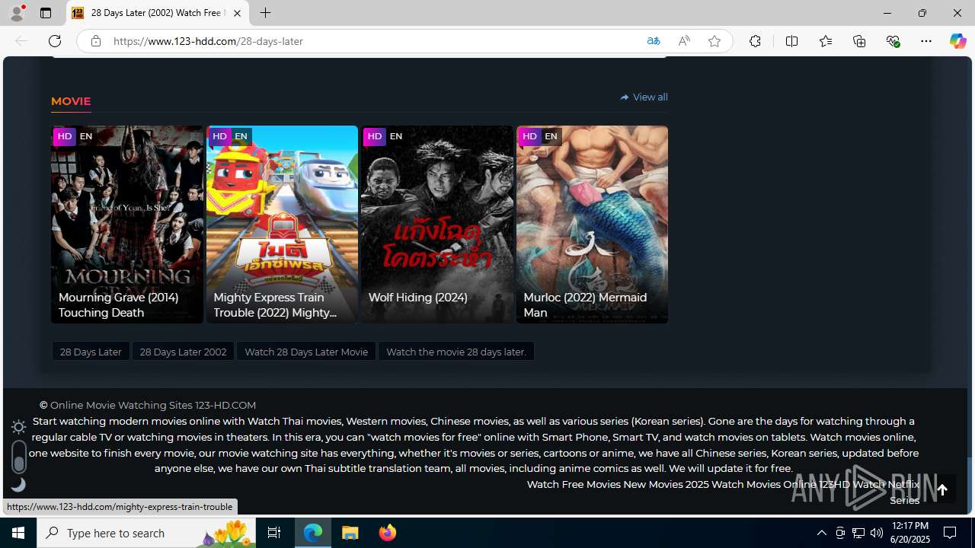Launch Copilot sidebar

pyautogui.click(x=957, y=41)
